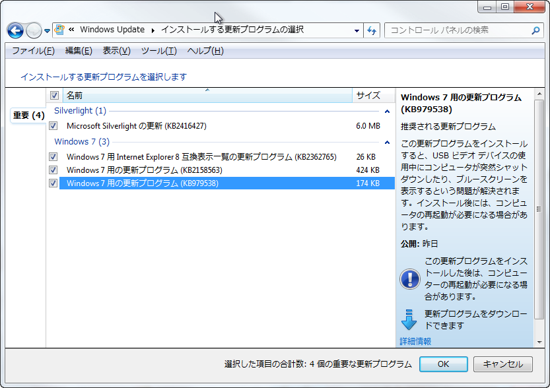Click the restart warning exclamation icon
The height and width of the screenshot is (388, 550).
[x=409, y=278]
